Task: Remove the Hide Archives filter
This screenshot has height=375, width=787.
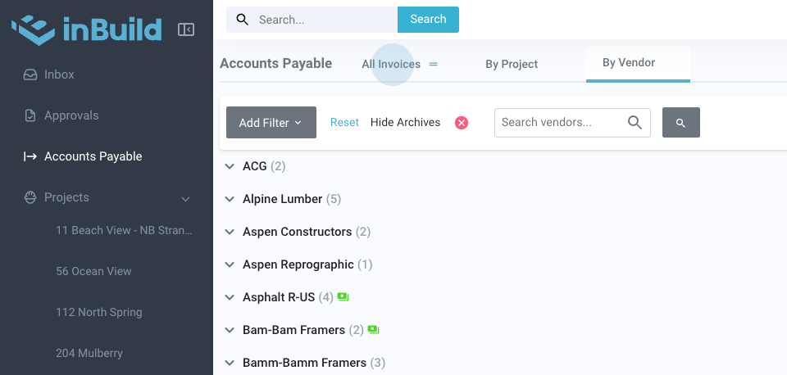Action: (x=462, y=123)
